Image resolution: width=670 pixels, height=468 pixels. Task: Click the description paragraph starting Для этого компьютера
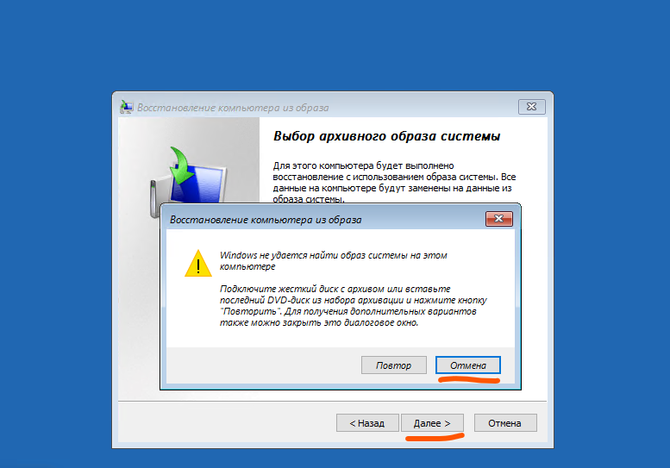click(394, 183)
